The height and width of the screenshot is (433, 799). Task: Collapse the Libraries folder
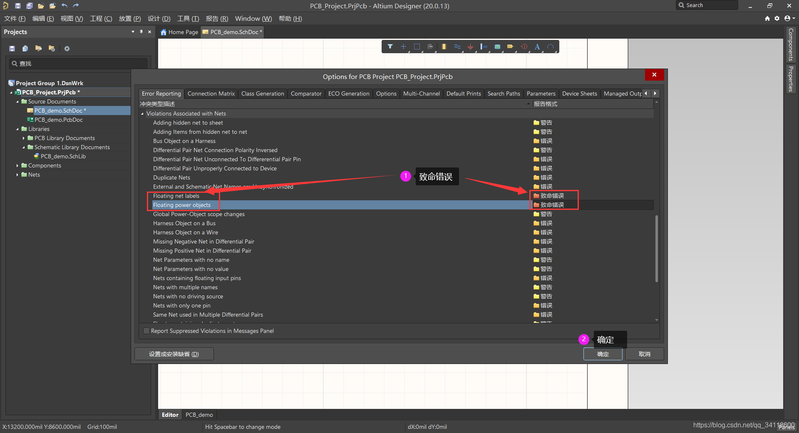coord(17,129)
